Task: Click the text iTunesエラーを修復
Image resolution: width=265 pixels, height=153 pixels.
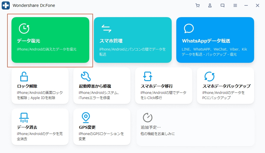Action: click(x=94, y=98)
